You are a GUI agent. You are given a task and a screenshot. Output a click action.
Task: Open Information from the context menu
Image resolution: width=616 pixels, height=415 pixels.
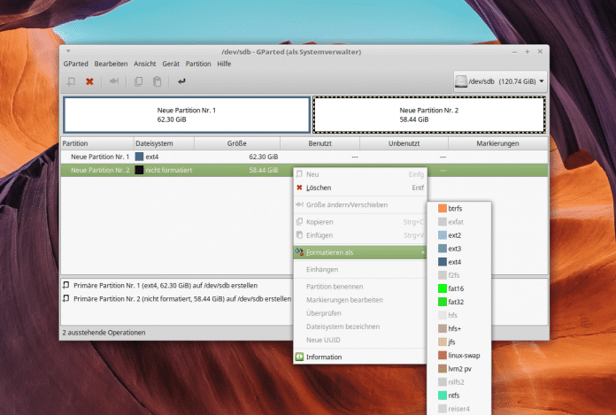click(324, 357)
